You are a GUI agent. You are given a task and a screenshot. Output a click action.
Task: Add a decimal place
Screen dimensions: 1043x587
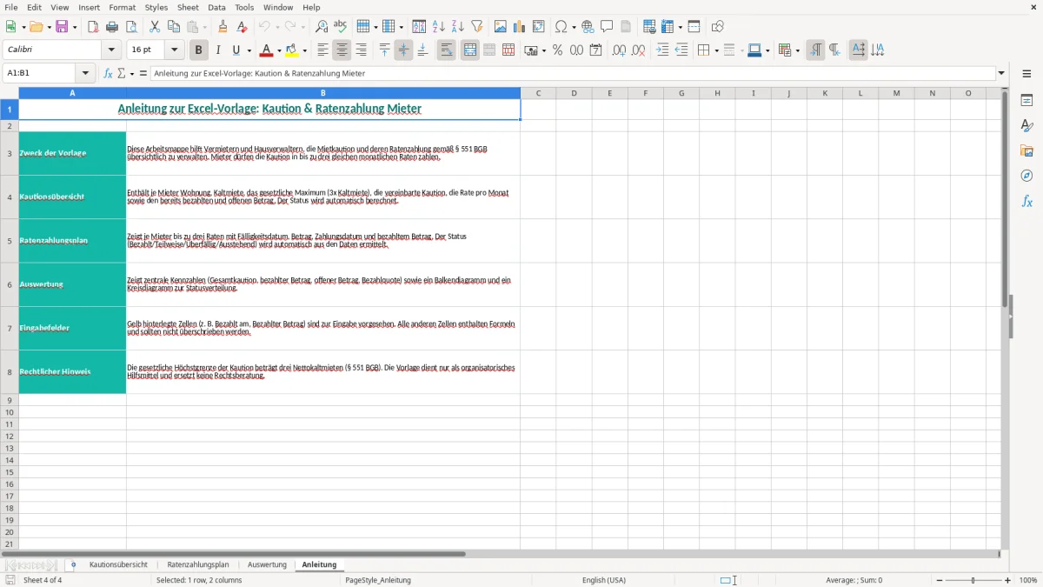pyautogui.click(x=620, y=50)
